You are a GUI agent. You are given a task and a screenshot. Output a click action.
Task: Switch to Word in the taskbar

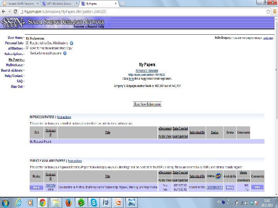point(106,203)
